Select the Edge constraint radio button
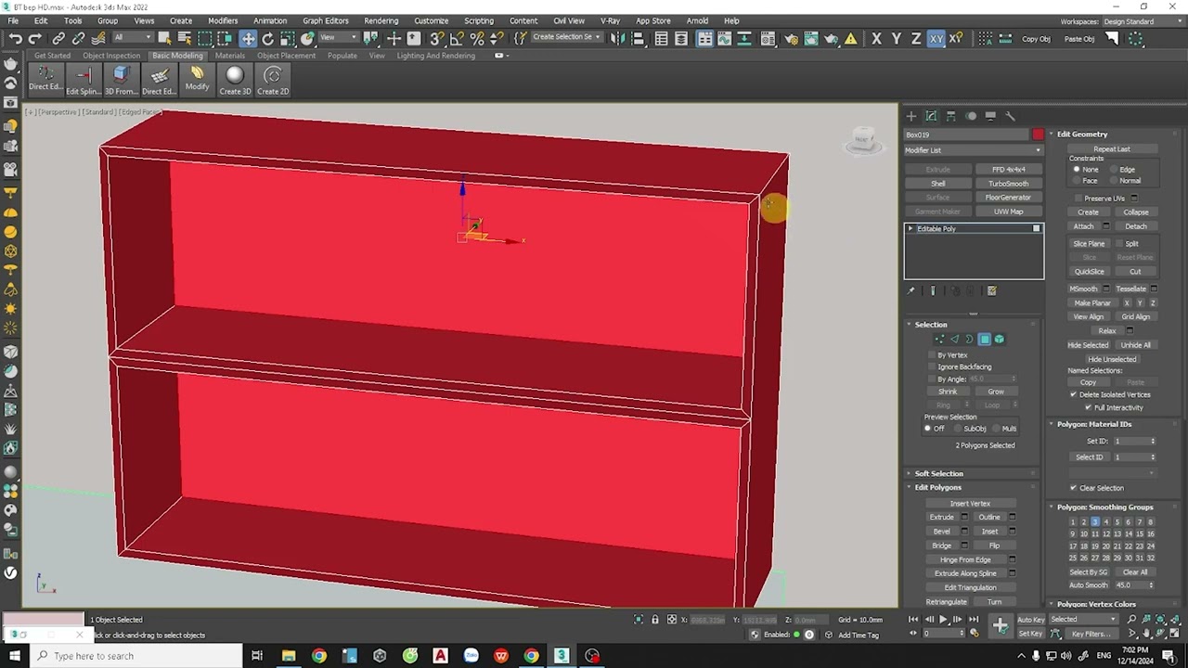Image resolution: width=1188 pixels, height=668 pixels. pyautogui.click(x=1114, y=170)
